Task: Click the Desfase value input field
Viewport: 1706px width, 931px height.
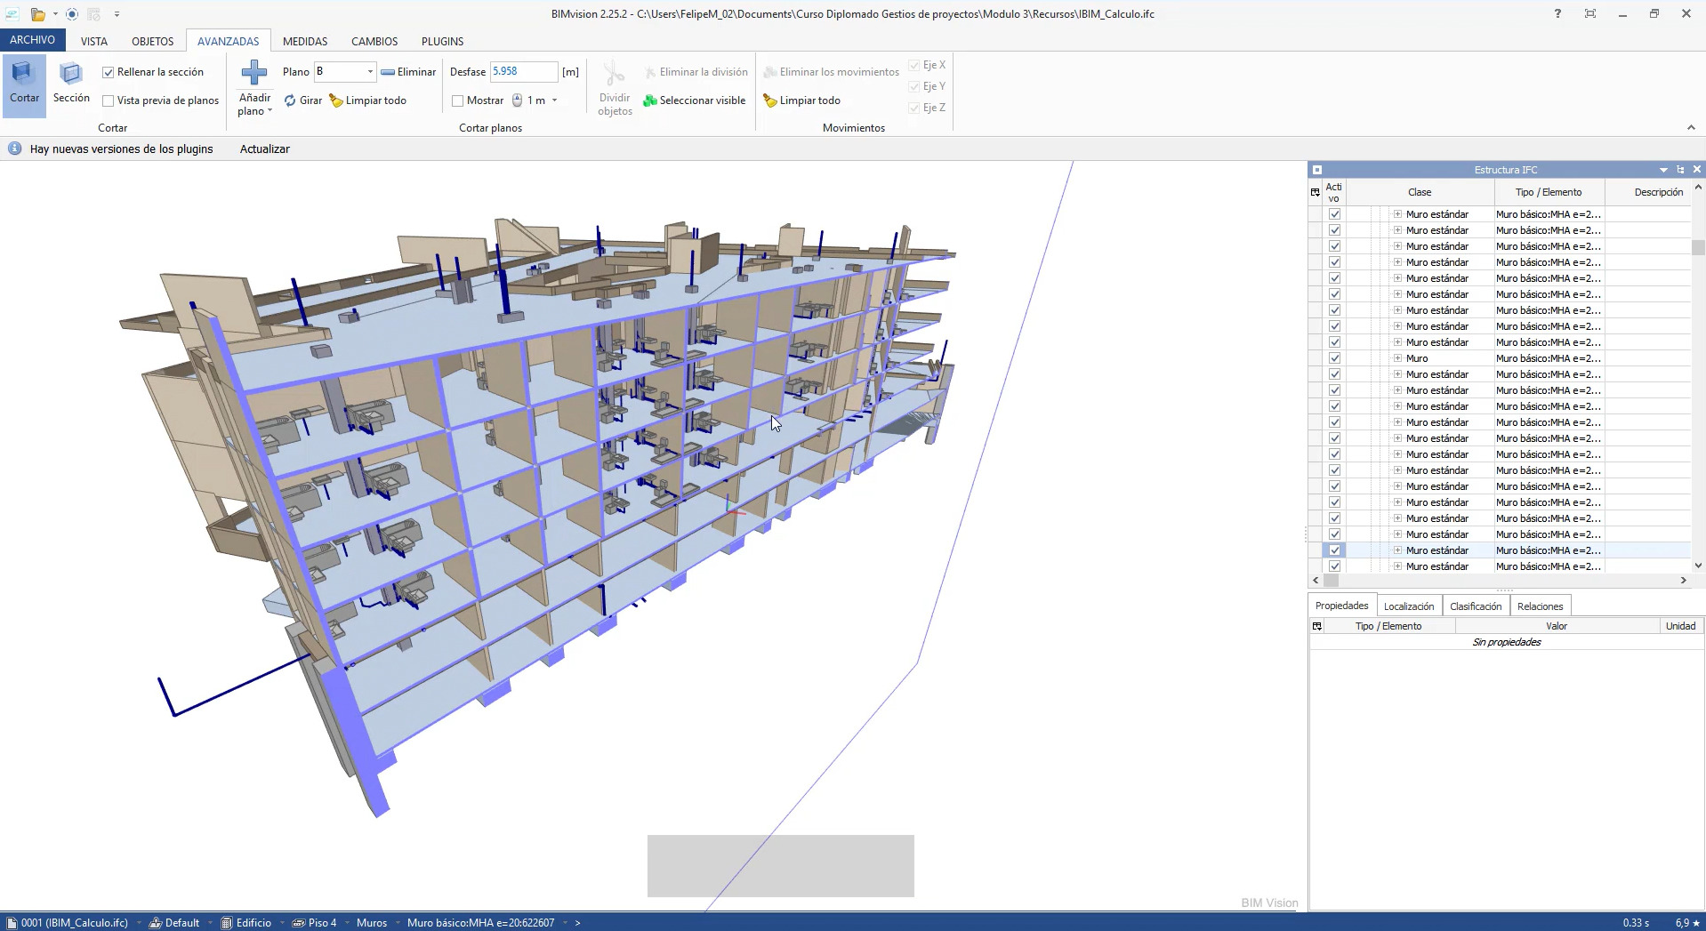Action: (x=523, y=72)
